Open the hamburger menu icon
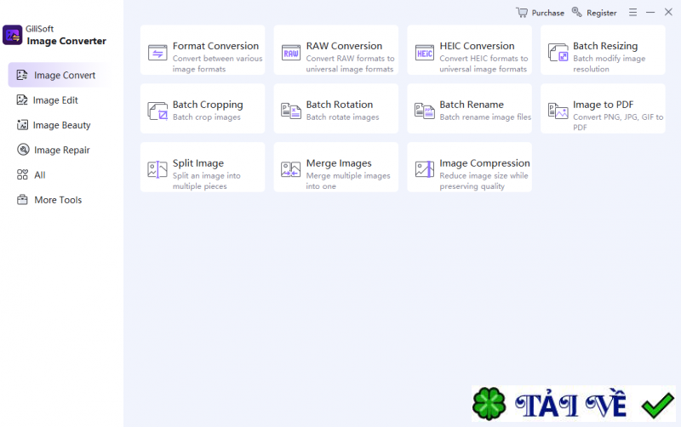 632,12
